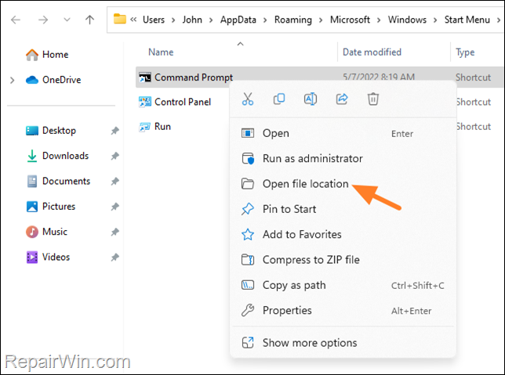Open chevron dropdown after Microsoft
Screen dimensions: 505x375
pos(379,20)
